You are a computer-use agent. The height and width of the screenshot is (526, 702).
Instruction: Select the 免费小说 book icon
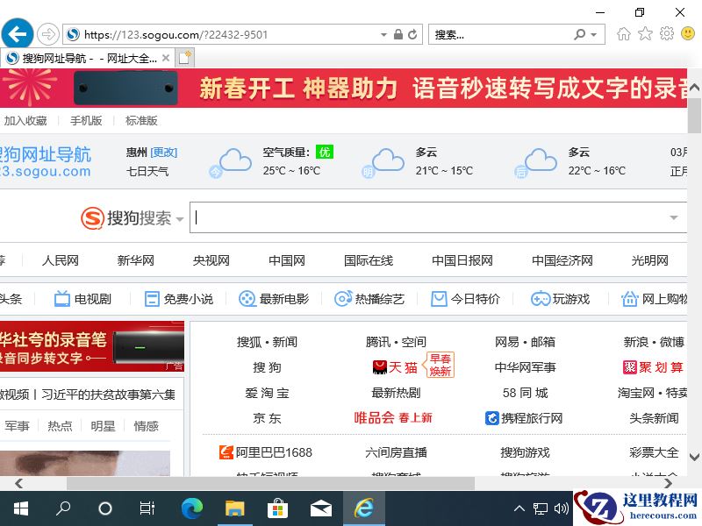click(x=151, y=298)
